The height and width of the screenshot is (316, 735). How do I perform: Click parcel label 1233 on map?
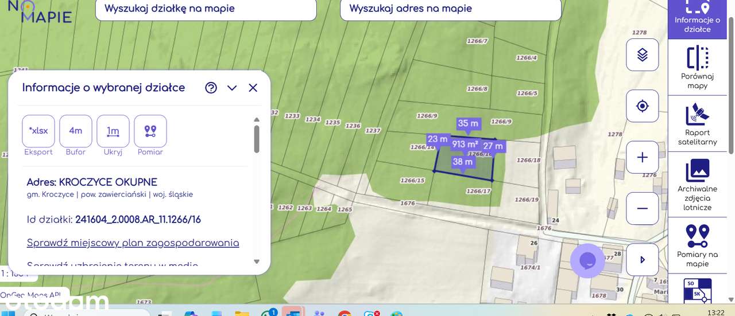tap(292, 116)
